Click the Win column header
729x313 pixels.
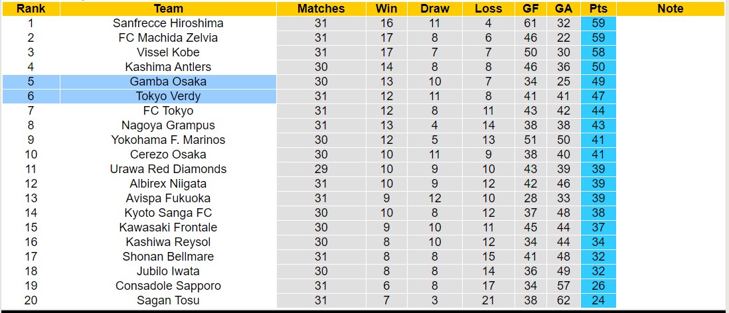[x=386, y=9]
